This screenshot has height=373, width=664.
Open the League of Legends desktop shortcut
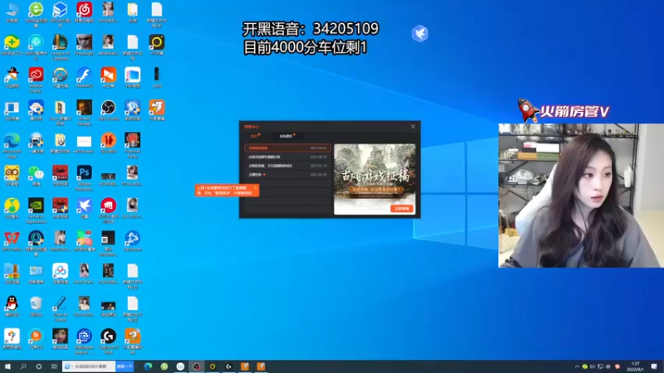point(60,46)
